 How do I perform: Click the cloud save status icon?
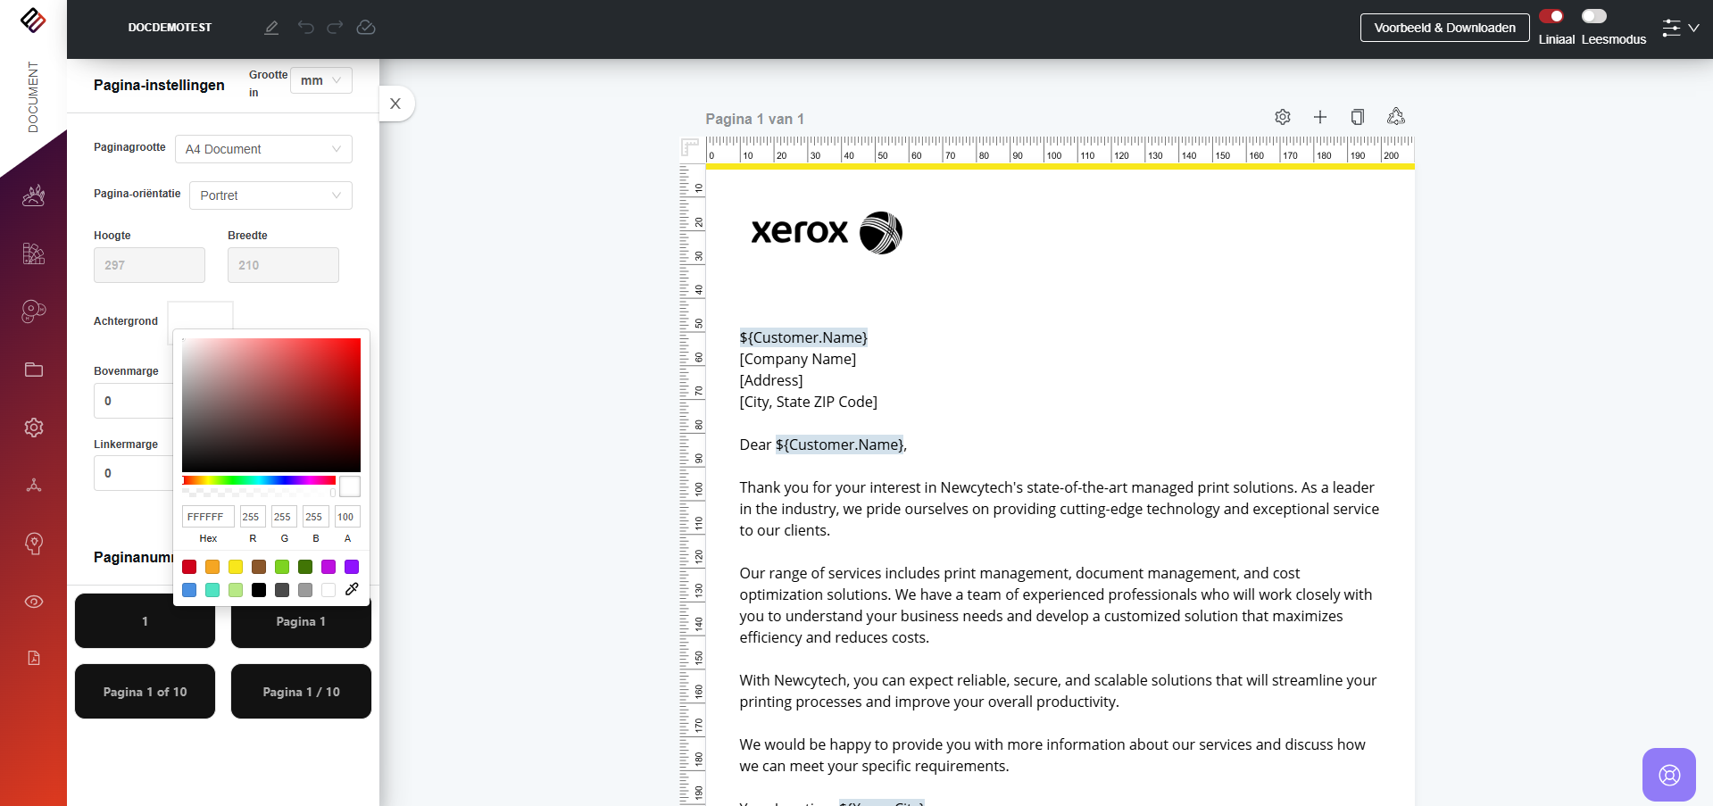click(366, 28)
